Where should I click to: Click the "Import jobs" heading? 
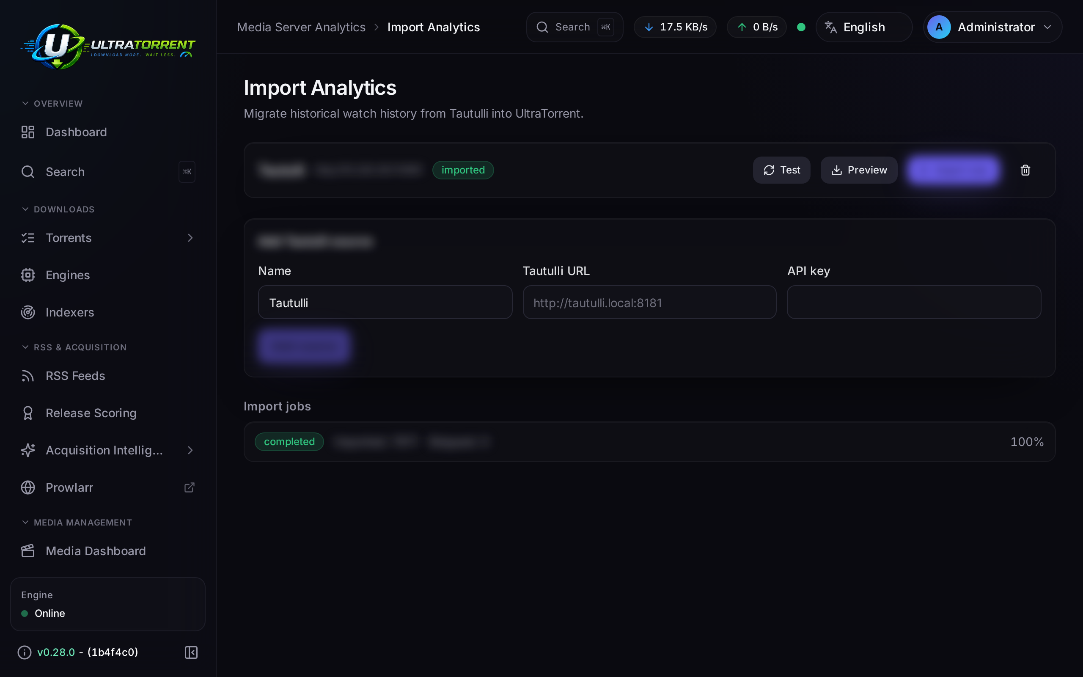[x=277, y=407]
